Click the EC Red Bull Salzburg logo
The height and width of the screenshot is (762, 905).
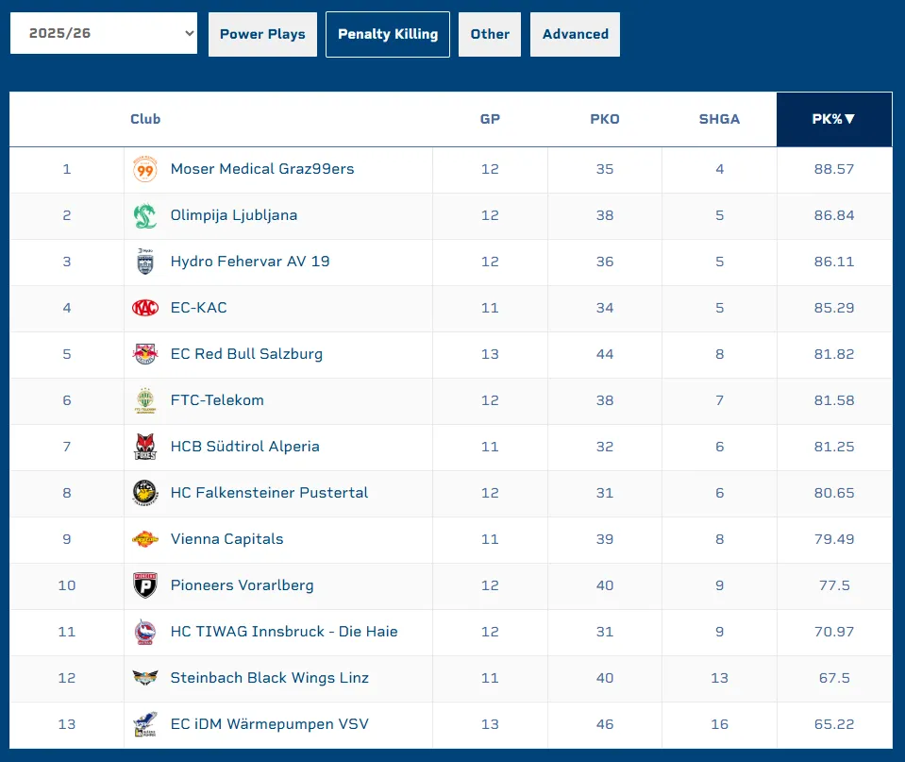pos(145,355)
